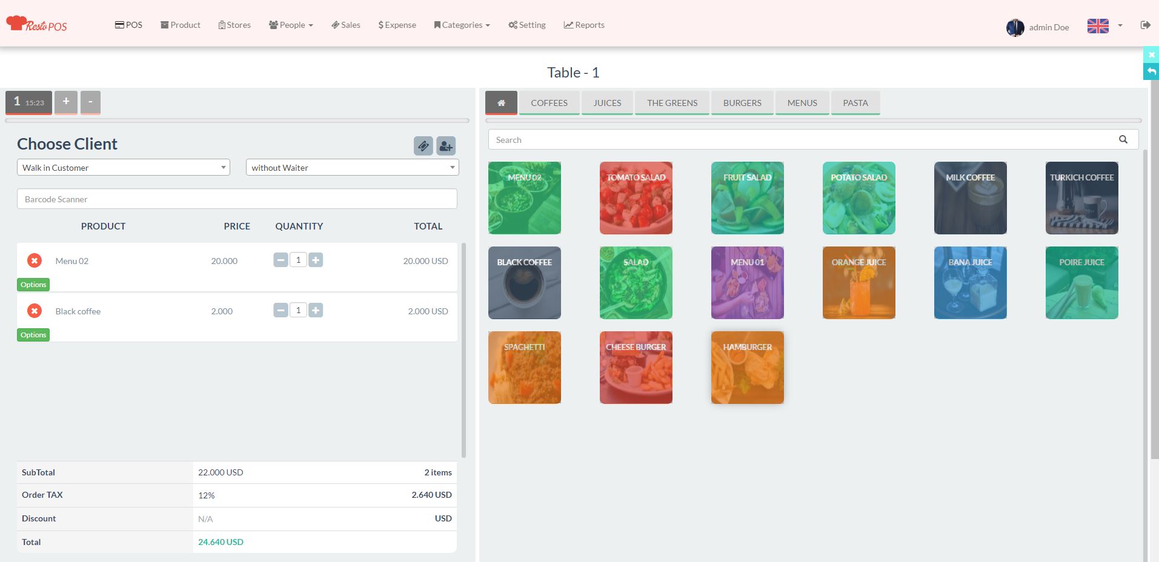Show all products via home tab

501,103
